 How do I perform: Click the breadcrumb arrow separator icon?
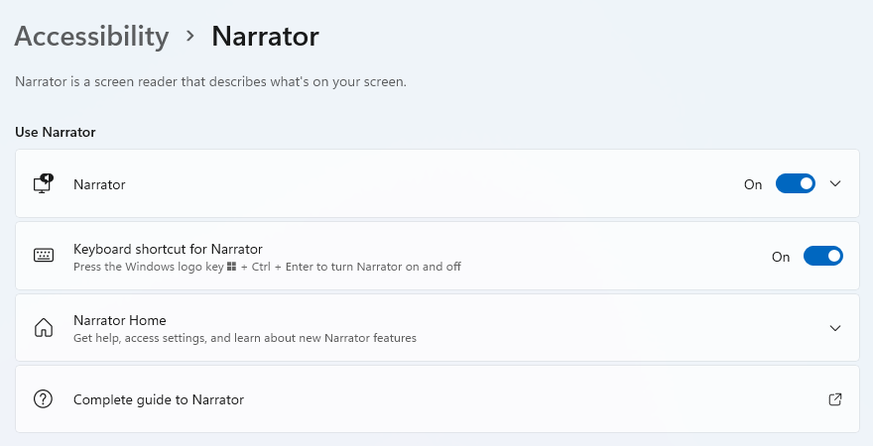pos(190,36)
